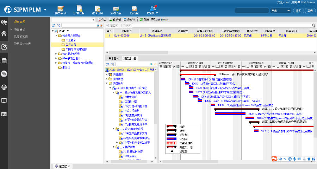
Task: Switch to the 基本属性 tab
Action: [113, 58]
